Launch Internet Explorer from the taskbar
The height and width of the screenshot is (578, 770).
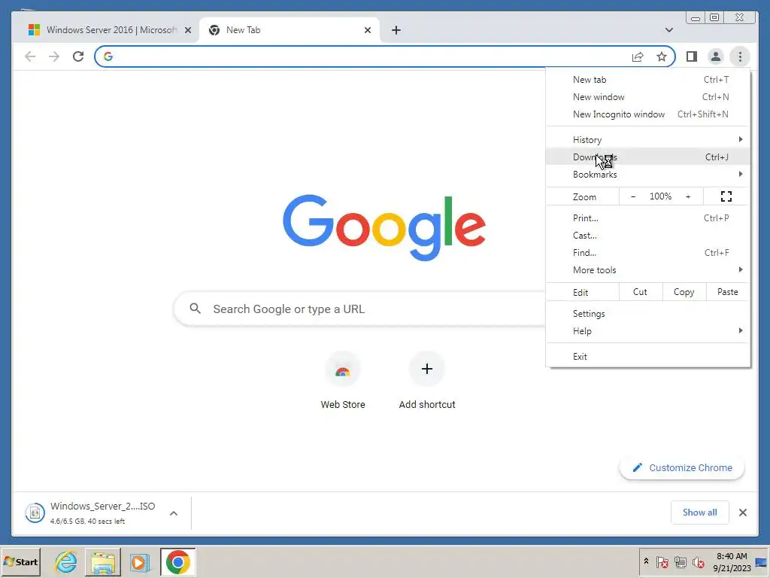pos(66,561)
